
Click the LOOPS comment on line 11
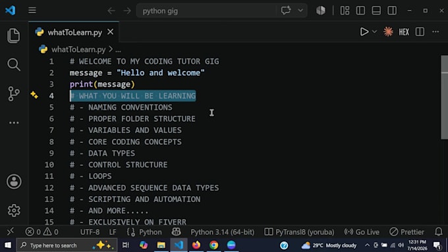click(90, 176)
